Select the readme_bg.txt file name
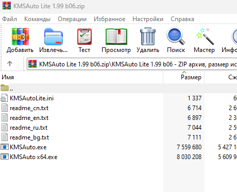237x192 pixels. pyautogui.click(x=29, y=137)
